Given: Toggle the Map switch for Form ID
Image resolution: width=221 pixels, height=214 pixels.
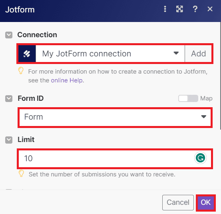Looking at the screenshot, I should tap(188, 98).
